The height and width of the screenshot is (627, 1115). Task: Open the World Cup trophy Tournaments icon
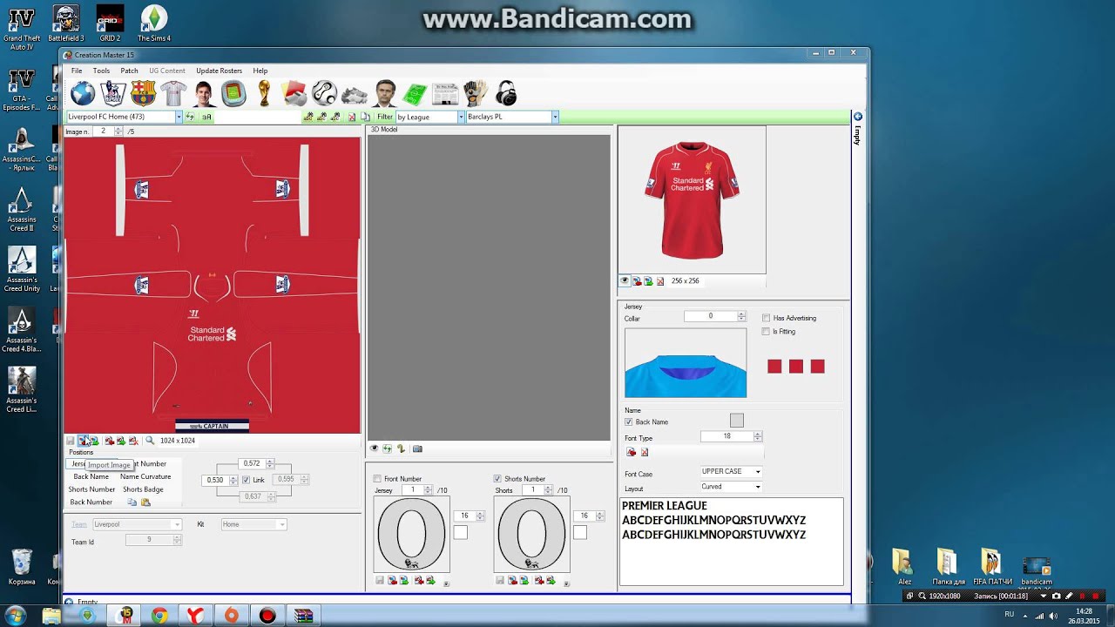[x=264, y=93]
